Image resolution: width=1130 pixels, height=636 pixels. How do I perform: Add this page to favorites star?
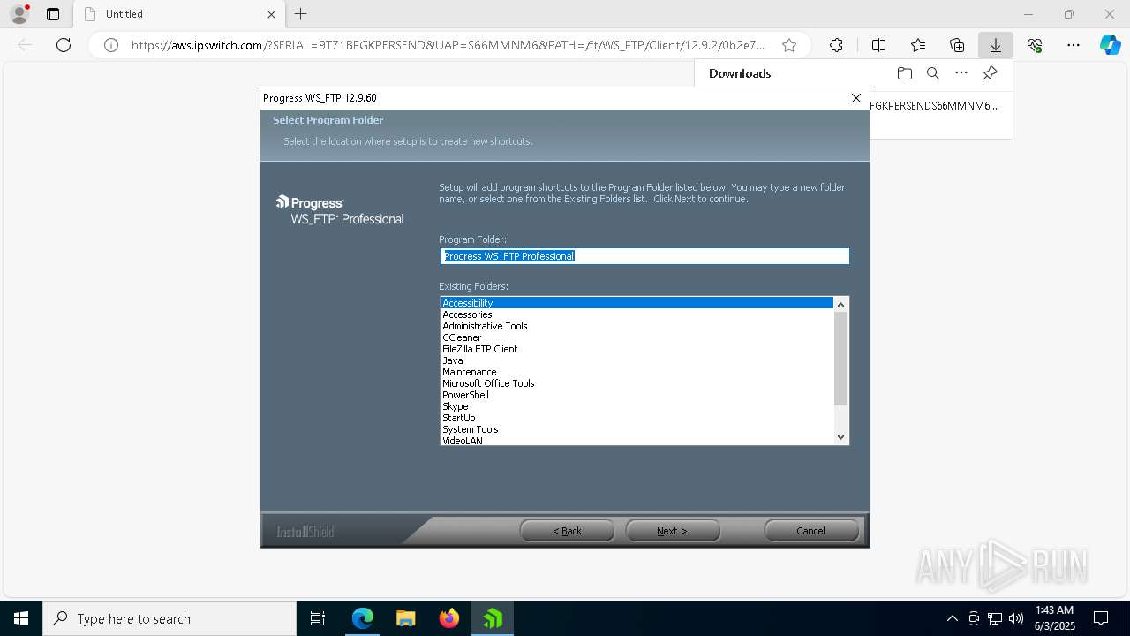pyautogui.click(x=789, y=45)
